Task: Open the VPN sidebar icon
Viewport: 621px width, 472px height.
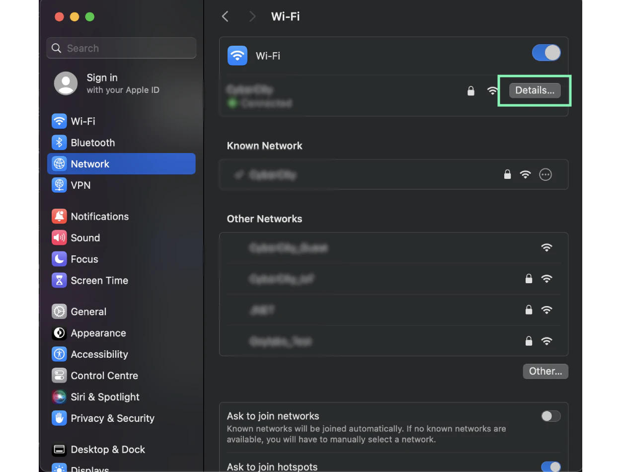Action: click(59, 185)
